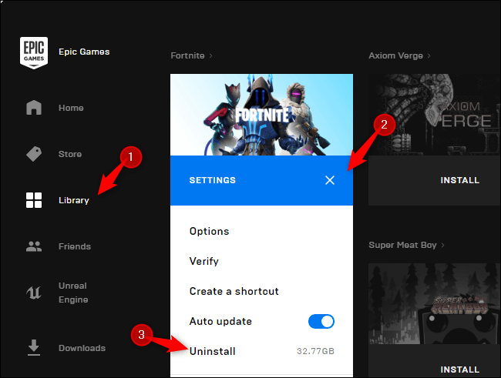The image size is (501, 378).
Task: Open the Friends people icon
Action: (34, 247)
